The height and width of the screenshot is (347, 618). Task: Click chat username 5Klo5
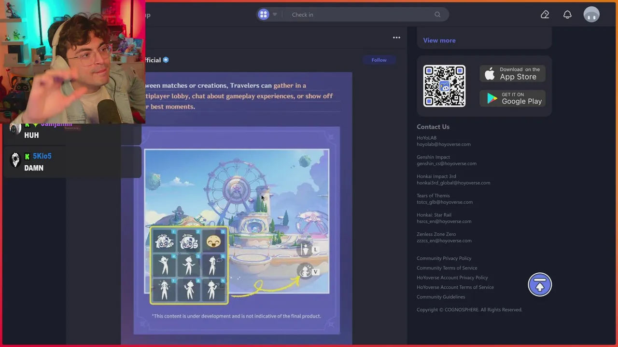tap(42, 156)
